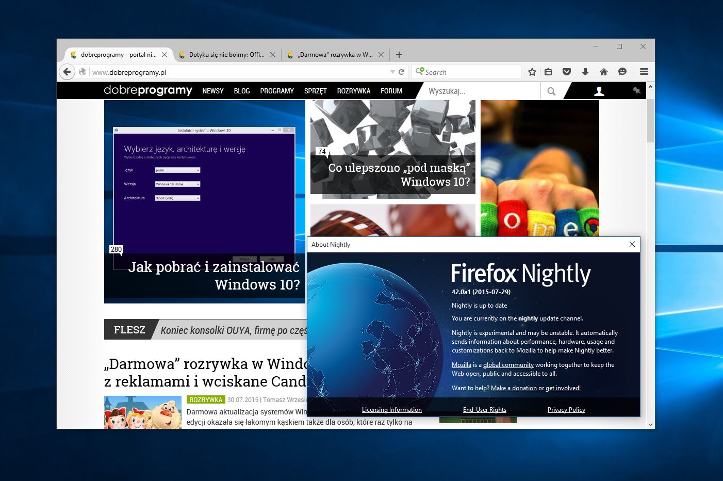723x481 pixels.
Task: Open the FORUM section
Action: tap(391, 91)
